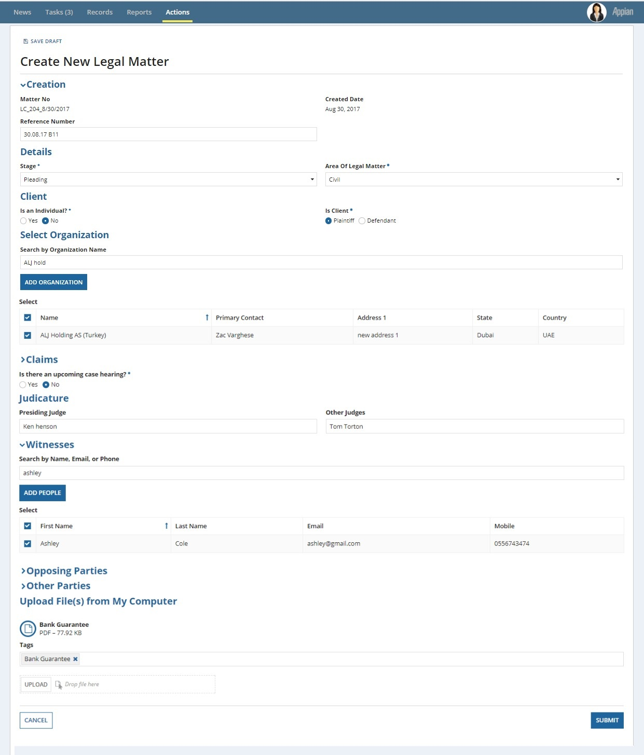Submit the legal matter form
The image size is (644, 755).
pos(607,720)
